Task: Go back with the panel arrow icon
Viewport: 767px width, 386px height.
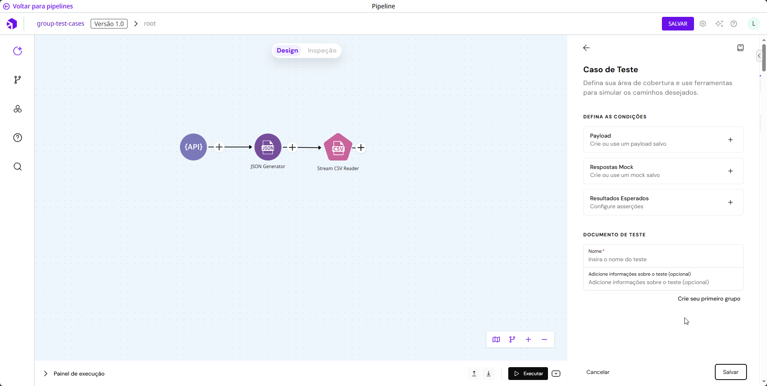Action: (586, 48)
